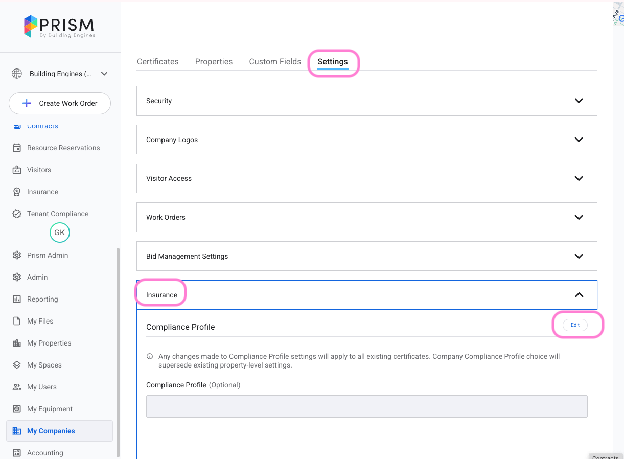This screenshot has width=624, height=459.
Task: Click the Reporting chart icon
Action: 17,299
